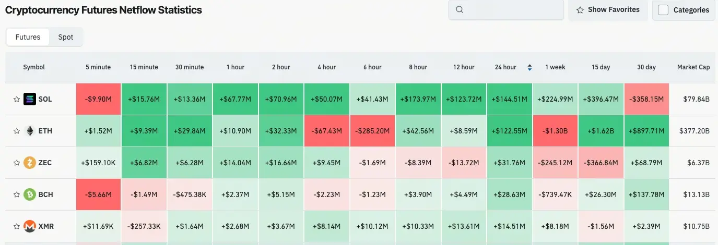Sort by the 5 minute column
This screenshot has width=718, height=245.
point(98,67)
